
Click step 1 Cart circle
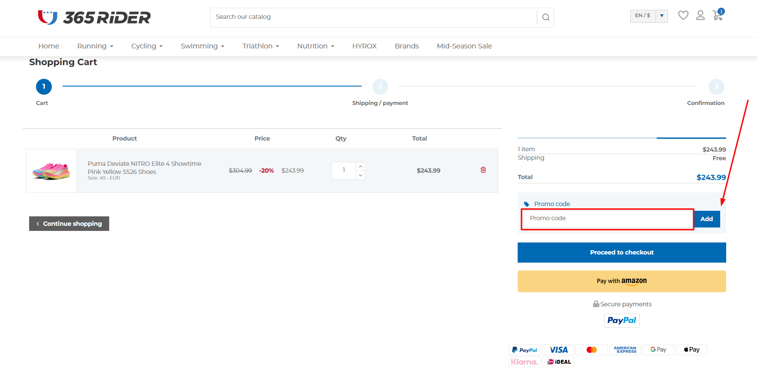[44, 87]
